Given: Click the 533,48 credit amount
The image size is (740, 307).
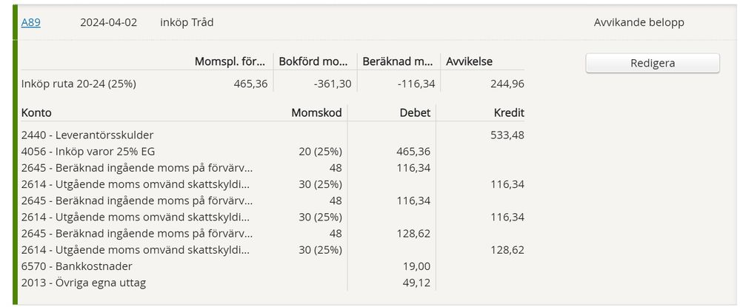Looking at the screenshot, I should tap(507, 135).
